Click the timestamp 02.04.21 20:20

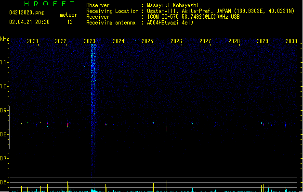pyautogui.click(x=29, y=22)
